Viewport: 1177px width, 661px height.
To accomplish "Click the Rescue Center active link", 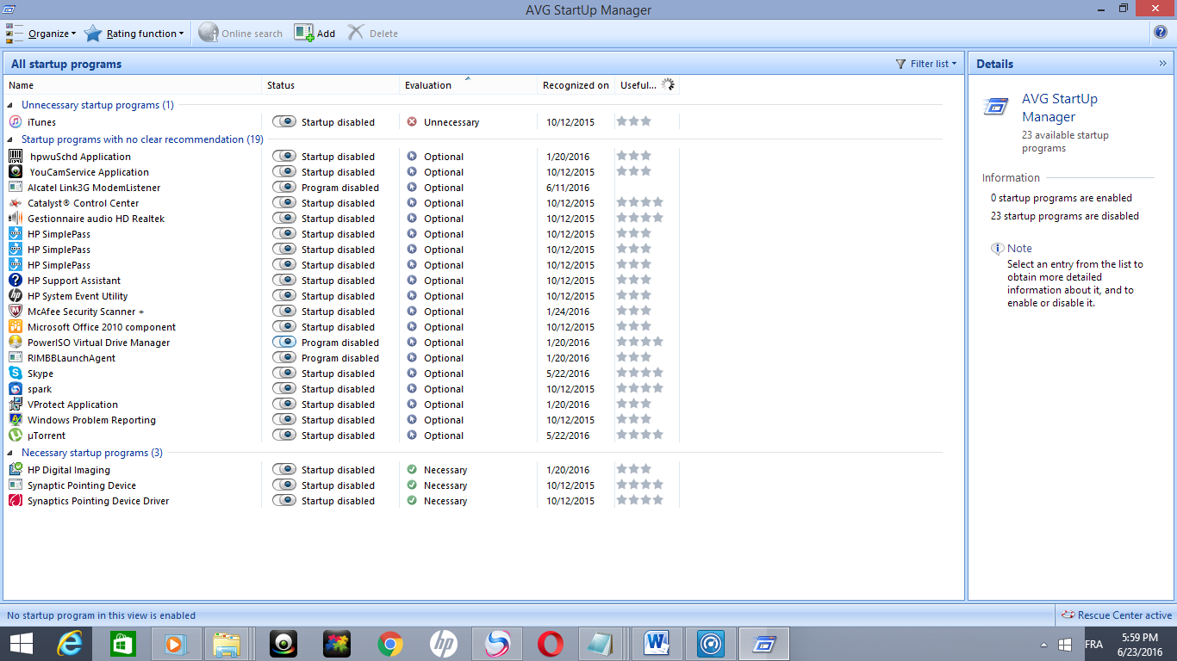I will pos(1124,615).
